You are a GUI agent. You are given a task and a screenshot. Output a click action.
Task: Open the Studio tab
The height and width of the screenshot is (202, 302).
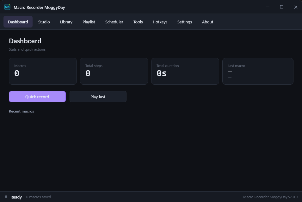[x=44, y=22]
